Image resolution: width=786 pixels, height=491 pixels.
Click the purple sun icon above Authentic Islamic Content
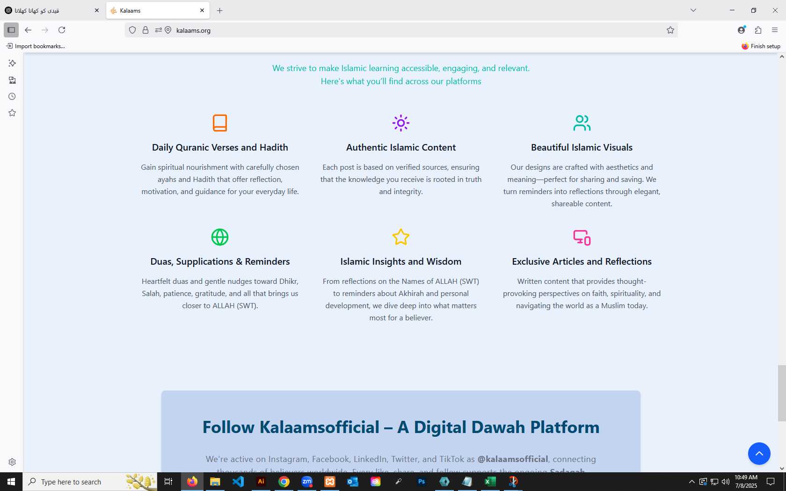(401, 123)
